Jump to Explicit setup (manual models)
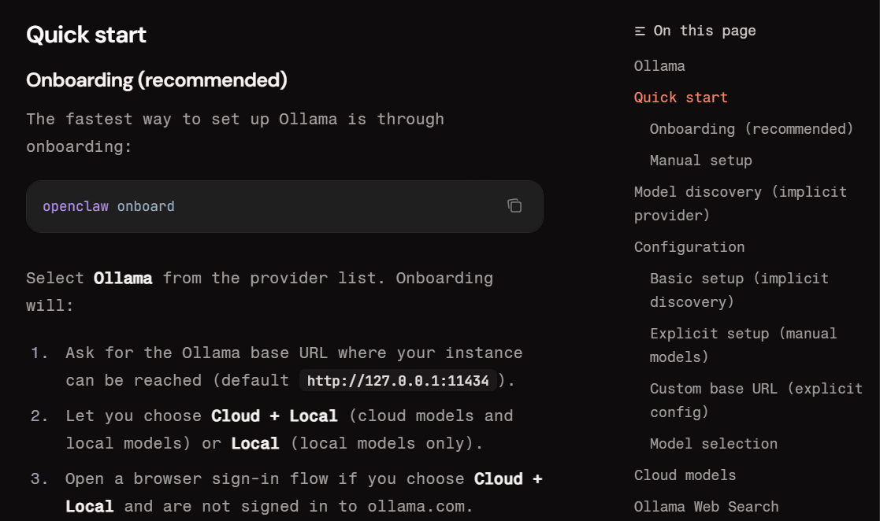880x521 pixels. [743, 345]
